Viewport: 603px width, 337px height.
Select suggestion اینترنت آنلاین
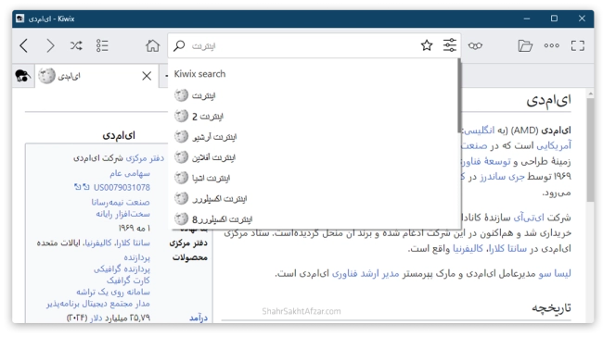coord(314,157)
